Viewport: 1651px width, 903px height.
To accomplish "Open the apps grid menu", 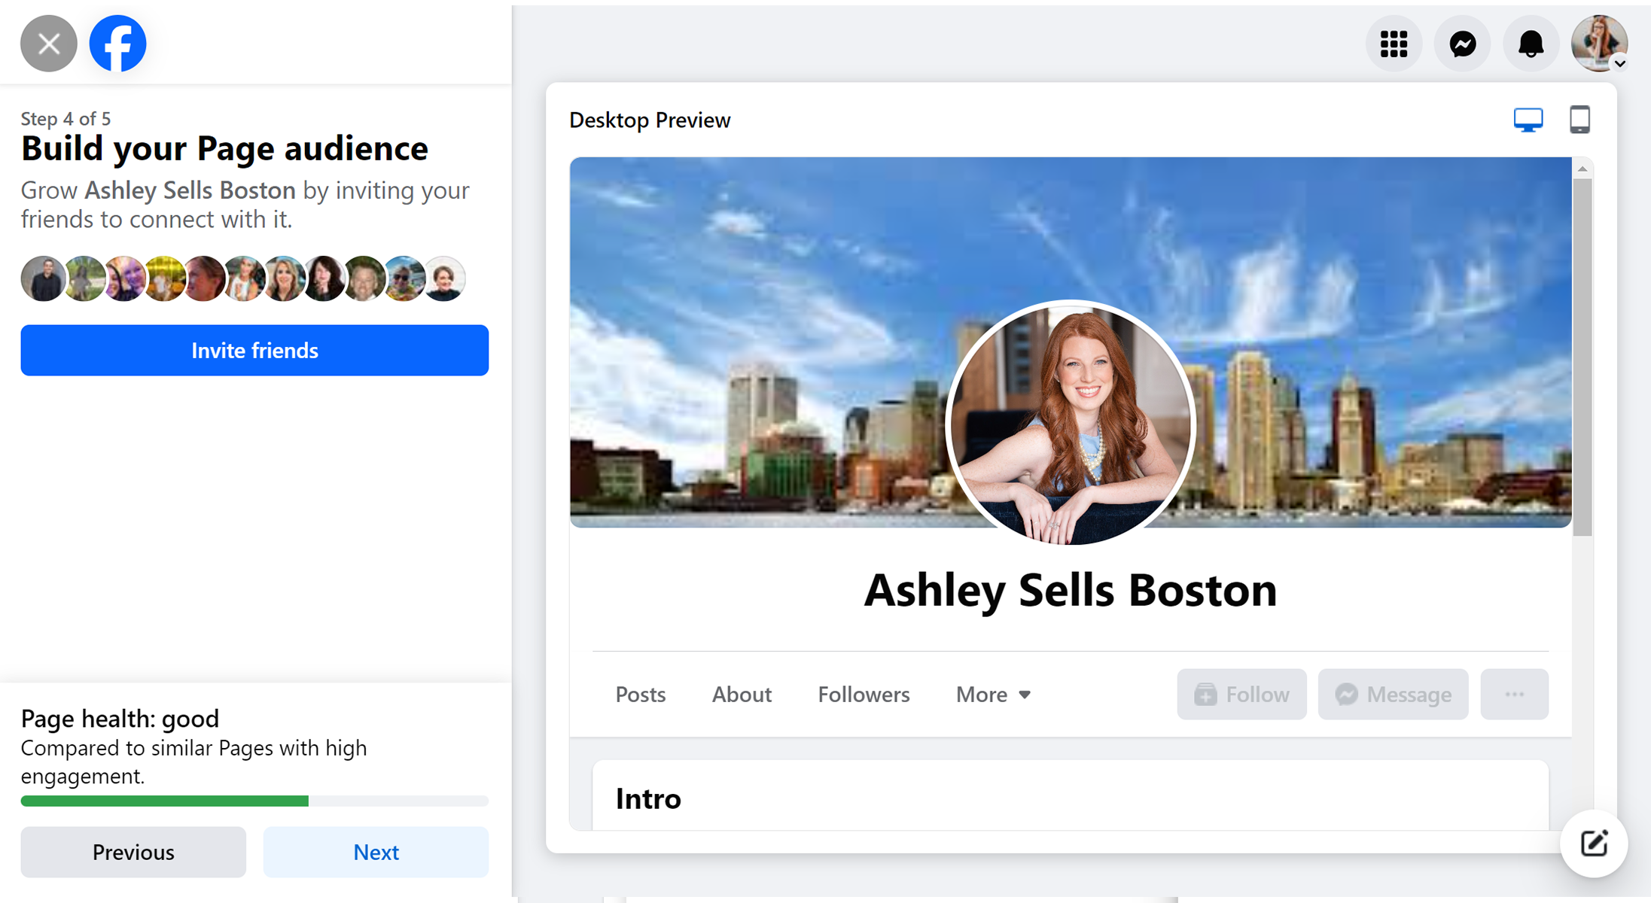I will click(x=1394, y=44).
